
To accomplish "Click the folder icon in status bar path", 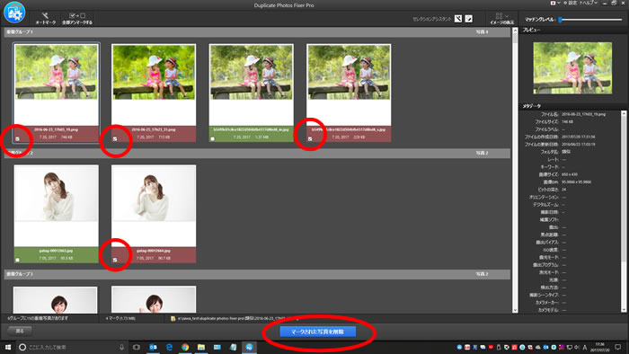I will click(173, 319).
